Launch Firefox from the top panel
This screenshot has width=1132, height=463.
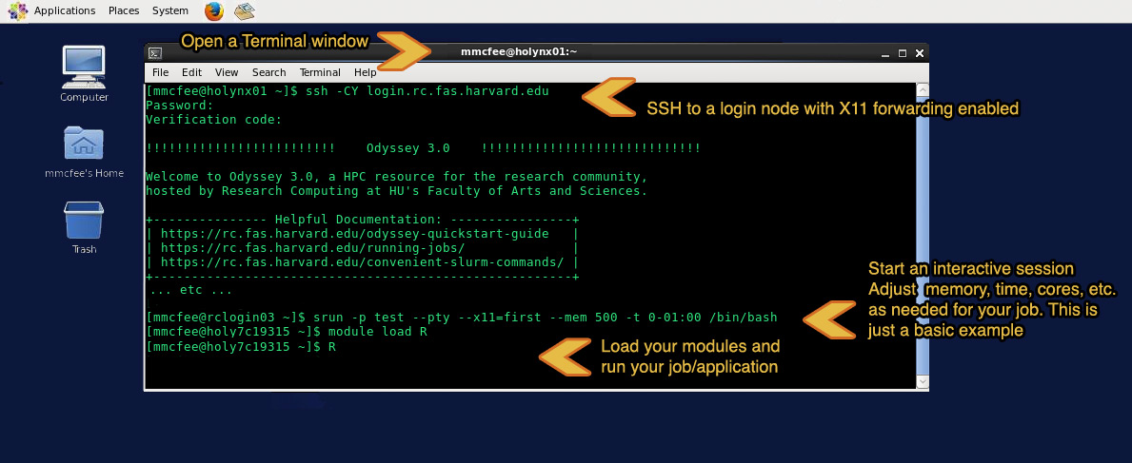point(213,10)
